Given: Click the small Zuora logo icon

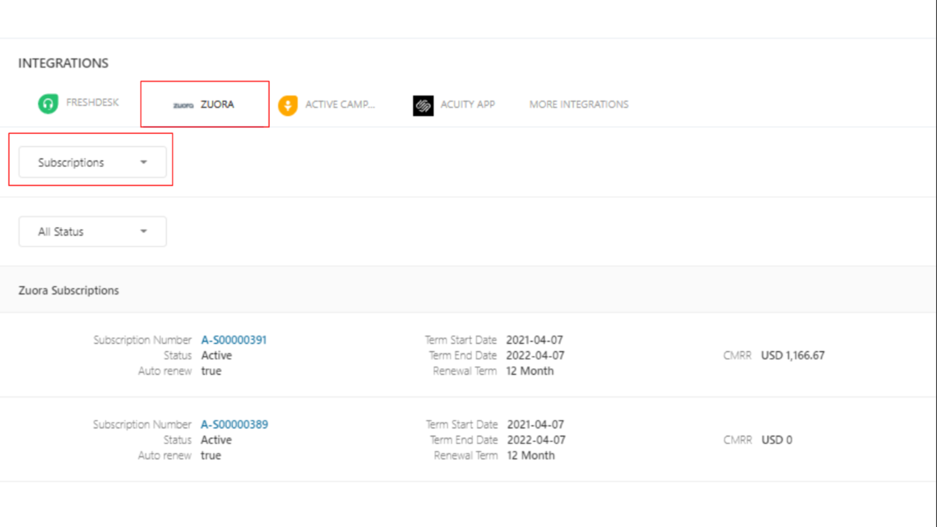Looking at the screenshot, I should coord(183,105).
